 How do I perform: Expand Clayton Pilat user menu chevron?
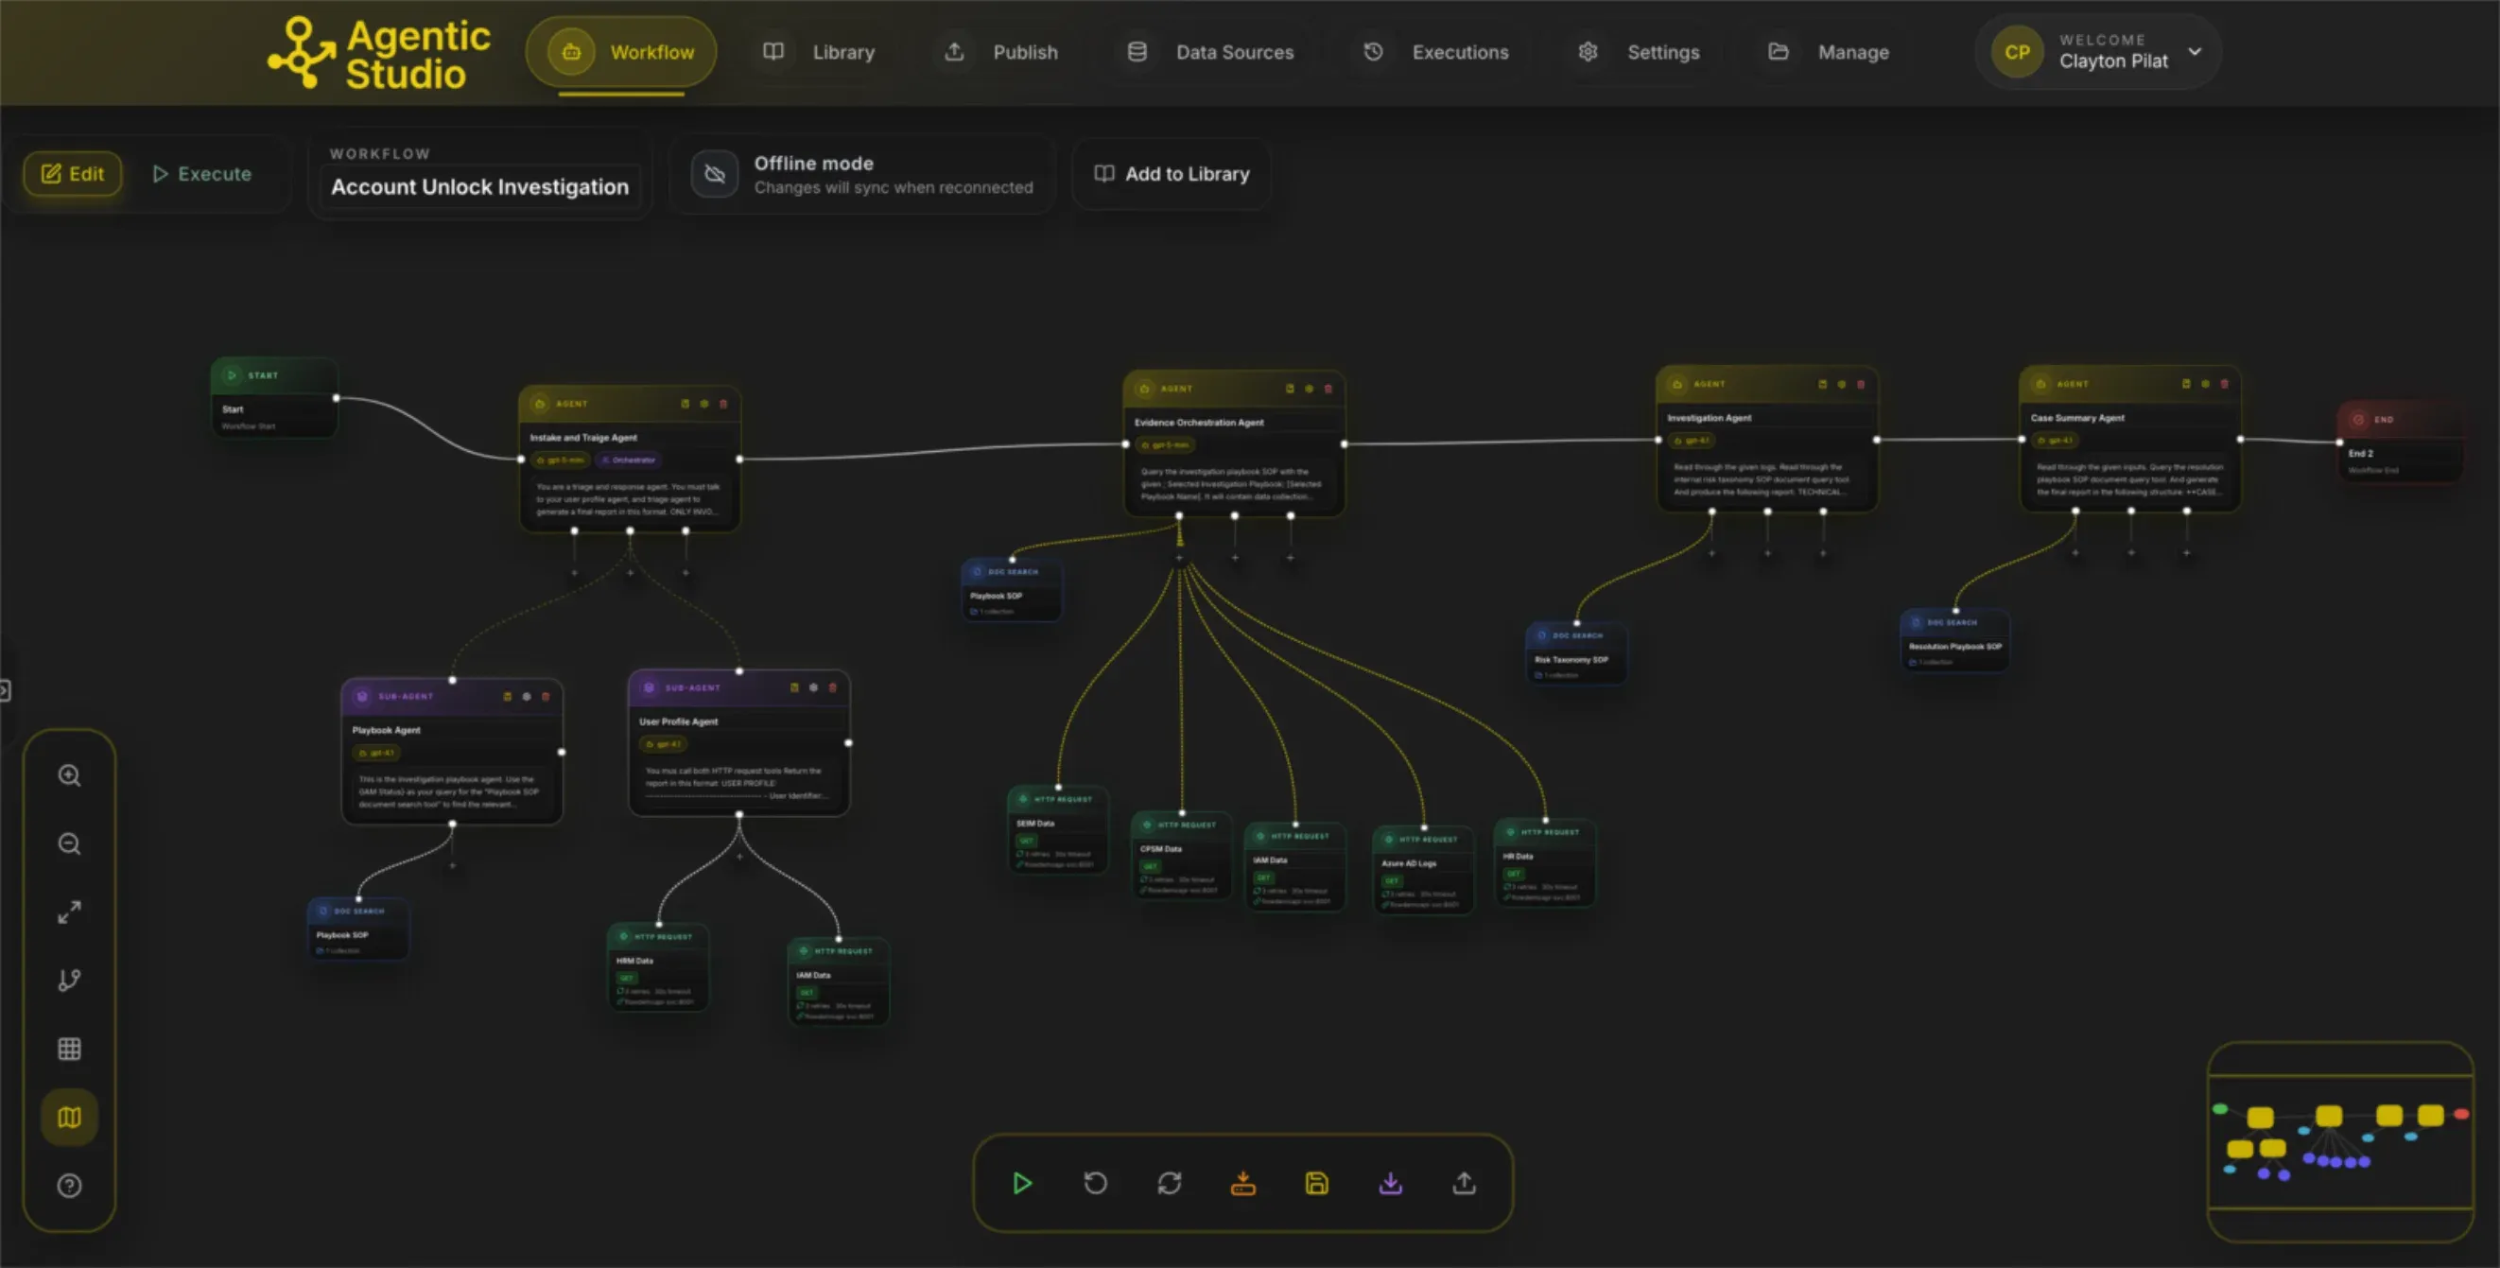tap(2195, 51)
